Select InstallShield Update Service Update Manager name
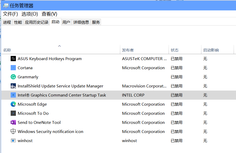The width and height of the screenshot is (236, 153). pyautogui.click(x=61, y=86)
